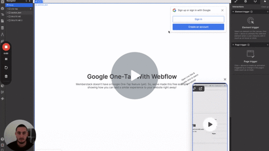Select section_text in the Navigator
Screen dimensions: 269x151
[x=16, y=13]
